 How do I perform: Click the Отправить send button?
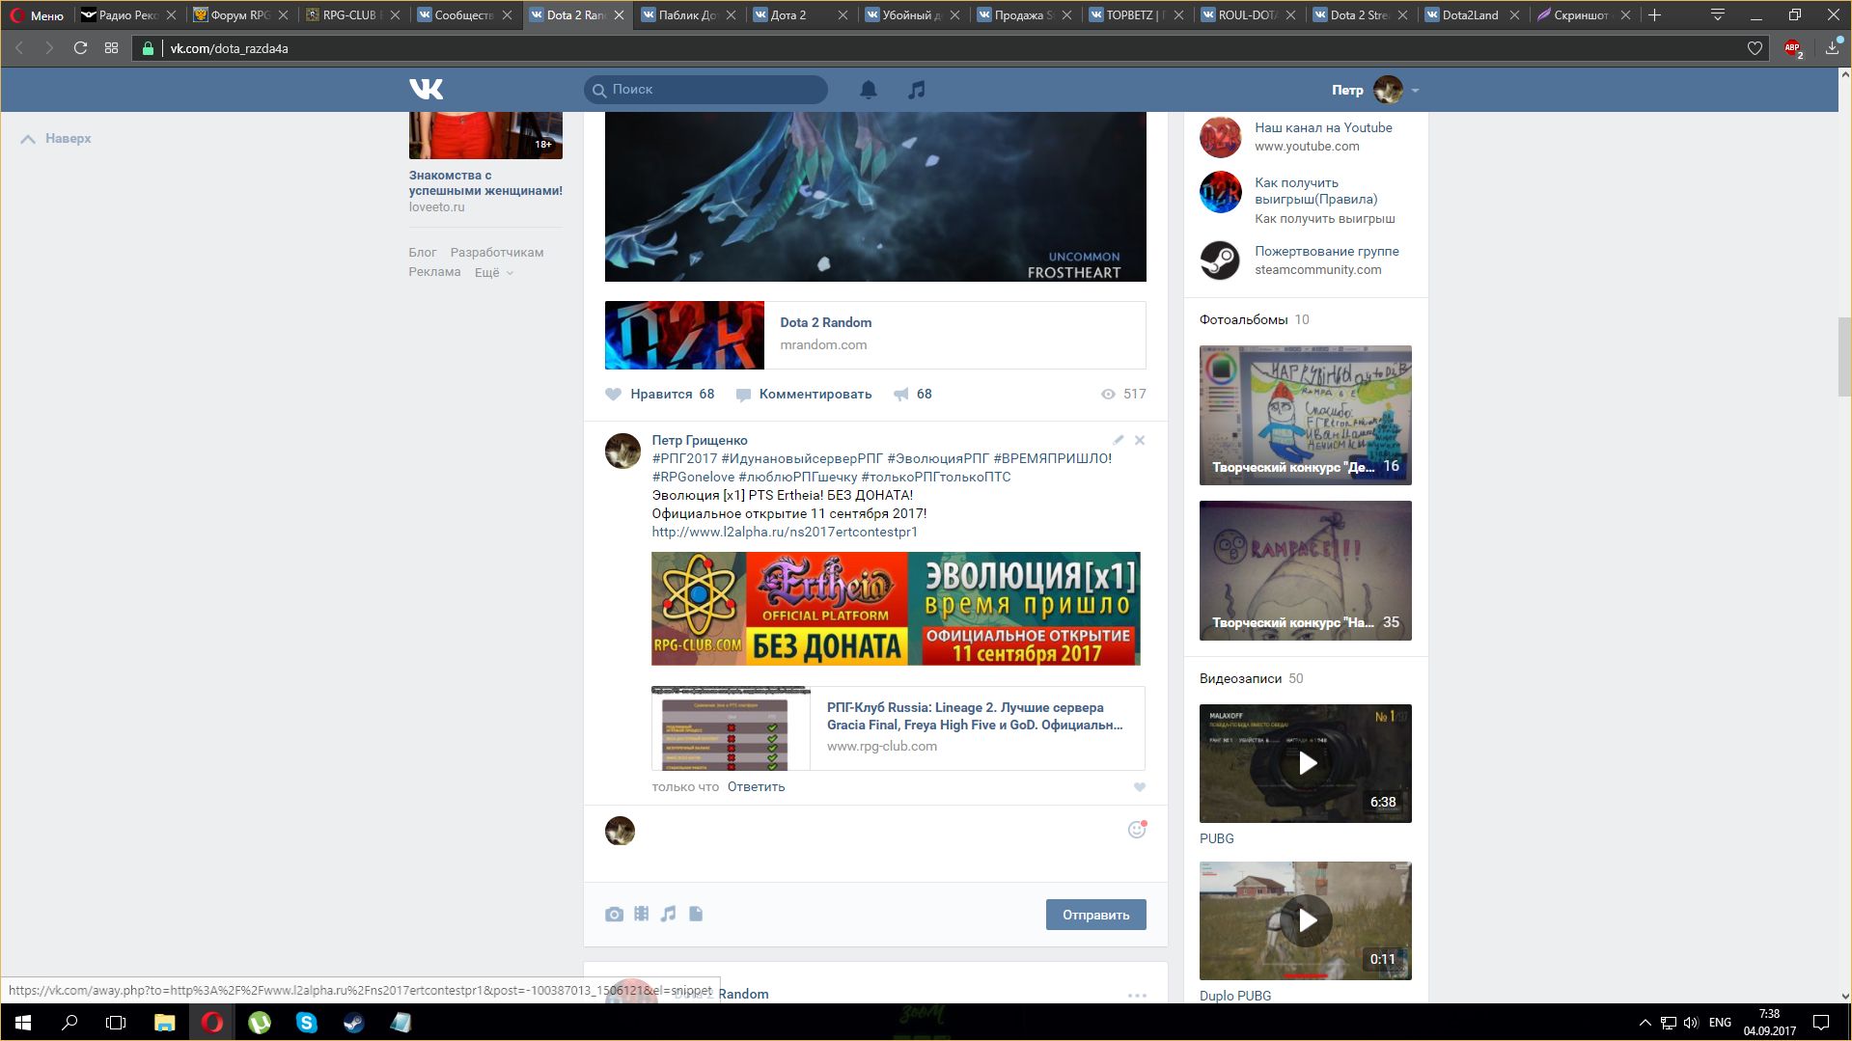tap(1095, 915)
